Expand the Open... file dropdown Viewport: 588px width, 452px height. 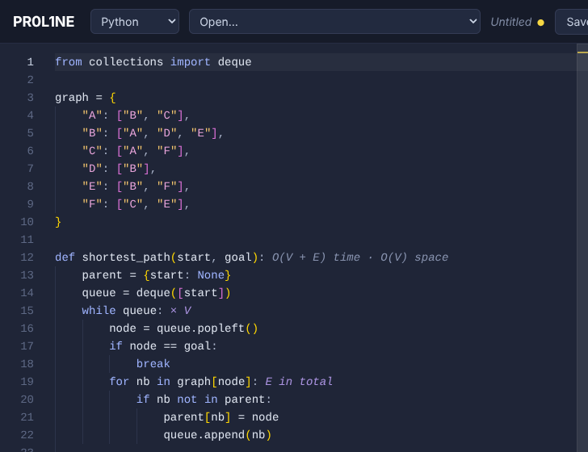tap(334, 22)
